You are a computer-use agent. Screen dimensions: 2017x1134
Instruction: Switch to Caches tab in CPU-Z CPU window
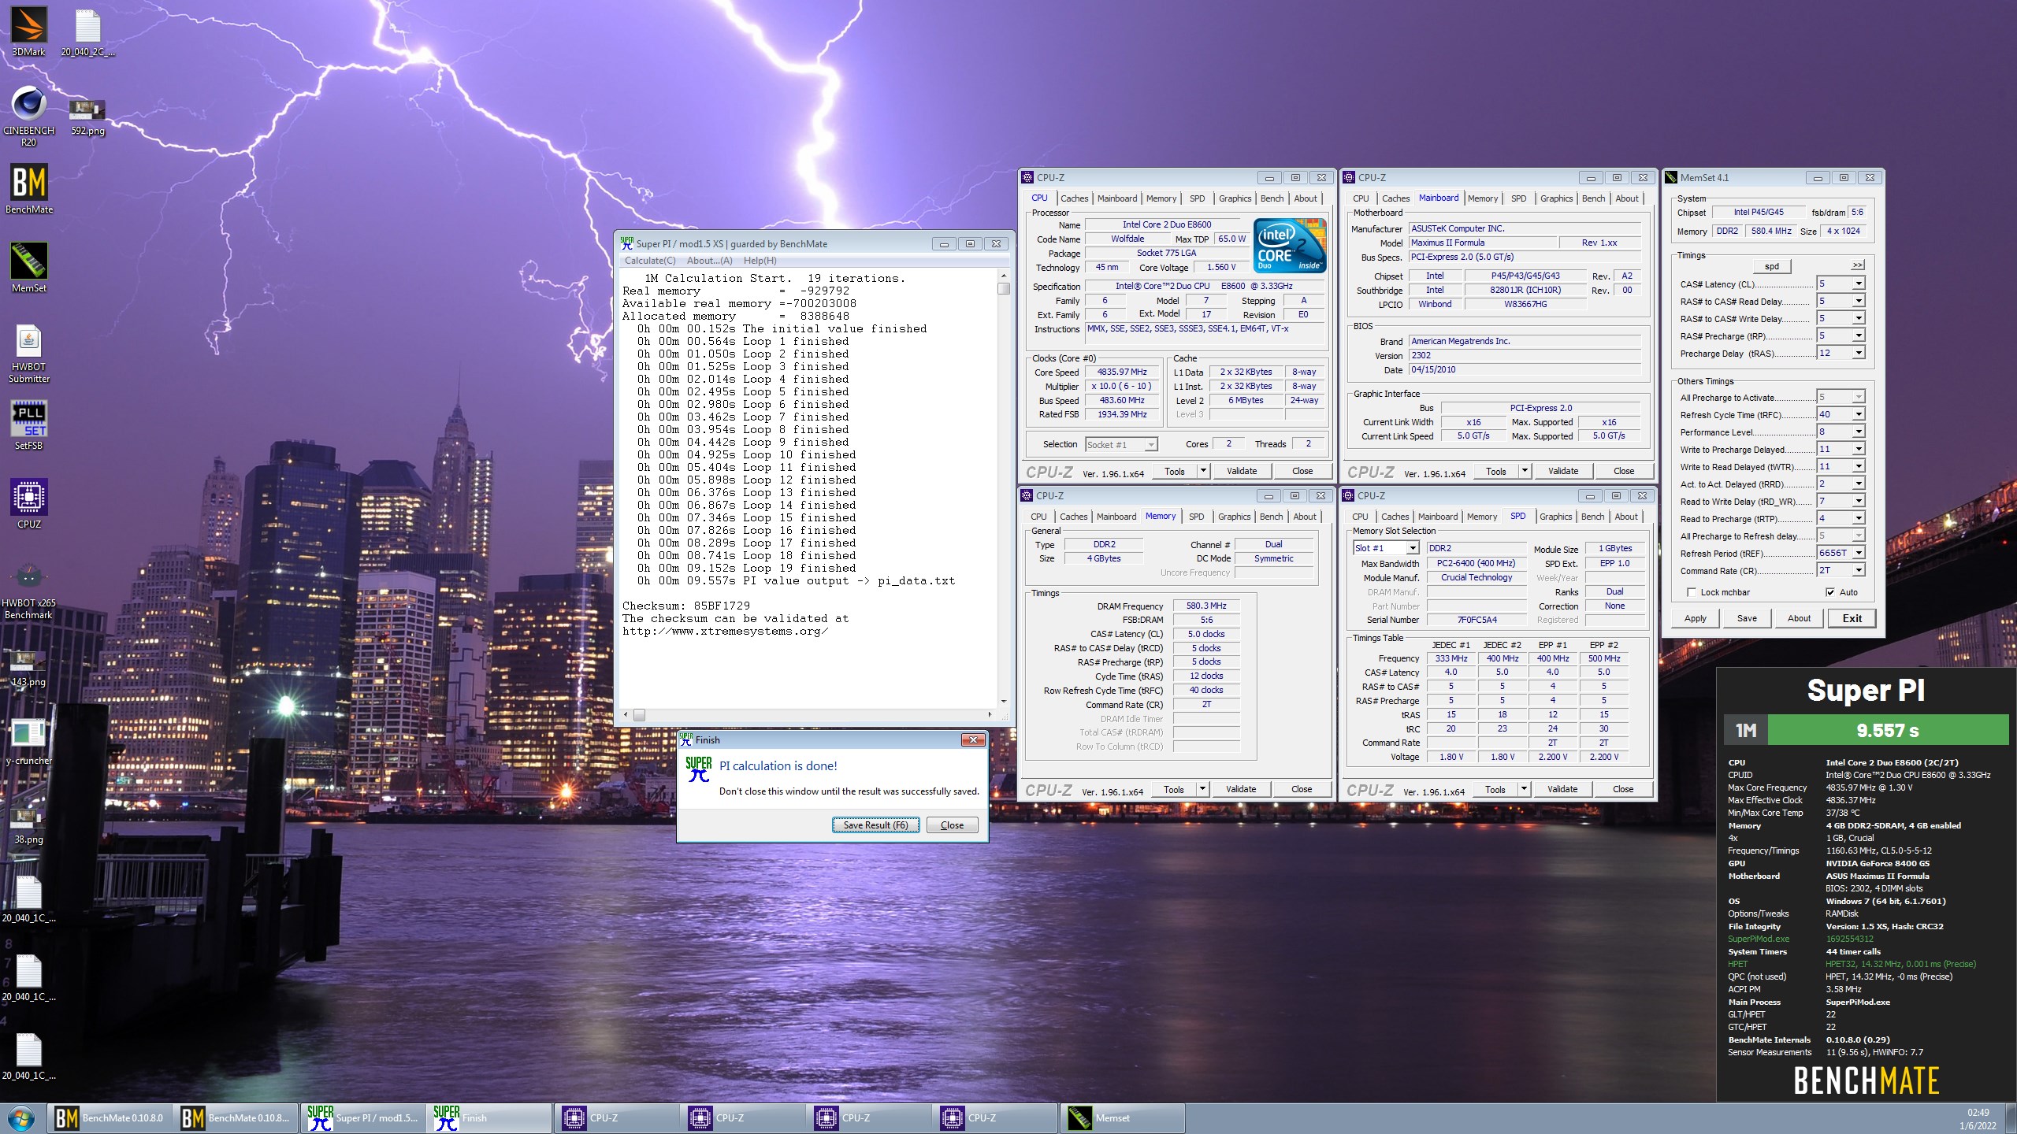click(x=1074, y=198)
